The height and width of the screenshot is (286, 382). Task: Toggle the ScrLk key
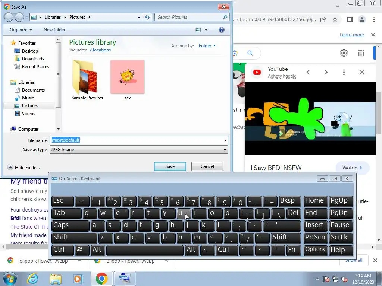[x=341, y=238]
